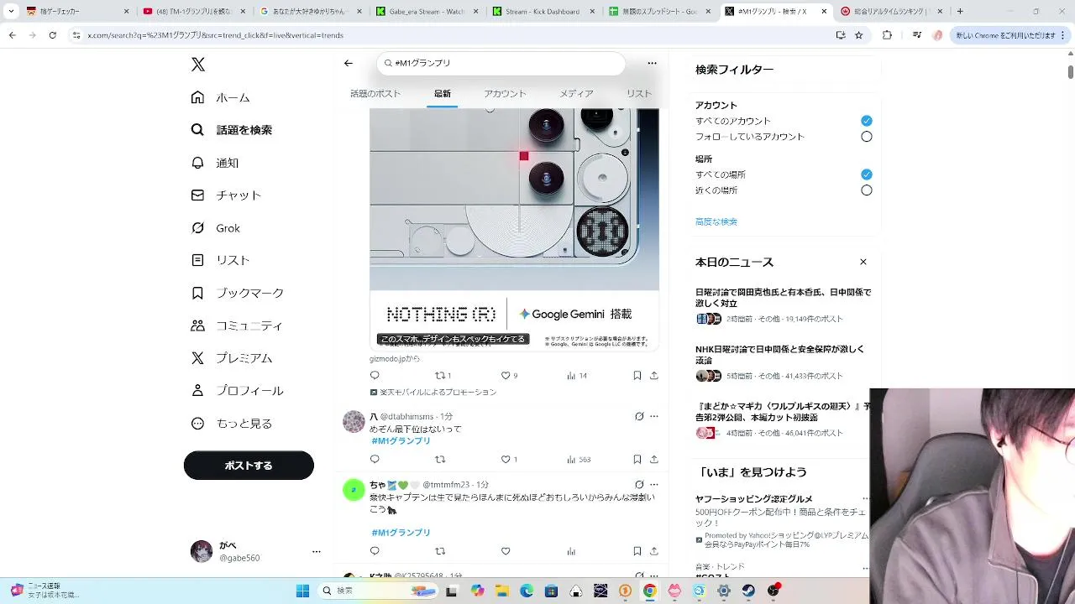1075x604 pixels.
Task: Bookmark this page with star icon
Action: pyautogui.click(x=858, y=35)
